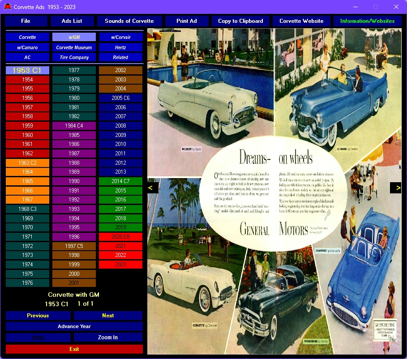The height and width of the screenshot is (359, 407).
Task: Choose year 2010
Action: pyautogui.click(x=121, y=144)
